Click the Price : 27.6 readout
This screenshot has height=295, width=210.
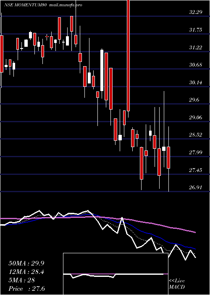pos(26,289)
